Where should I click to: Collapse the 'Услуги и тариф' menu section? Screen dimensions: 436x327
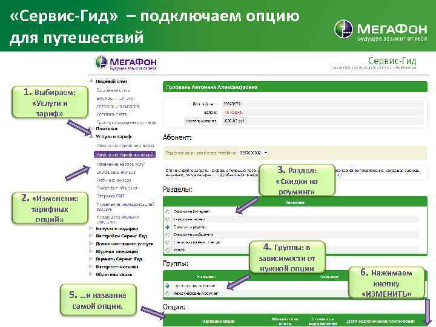[91, 136]
